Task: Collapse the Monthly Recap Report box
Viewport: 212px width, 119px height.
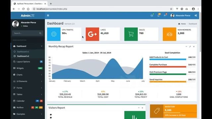Action: click(186, 47)
